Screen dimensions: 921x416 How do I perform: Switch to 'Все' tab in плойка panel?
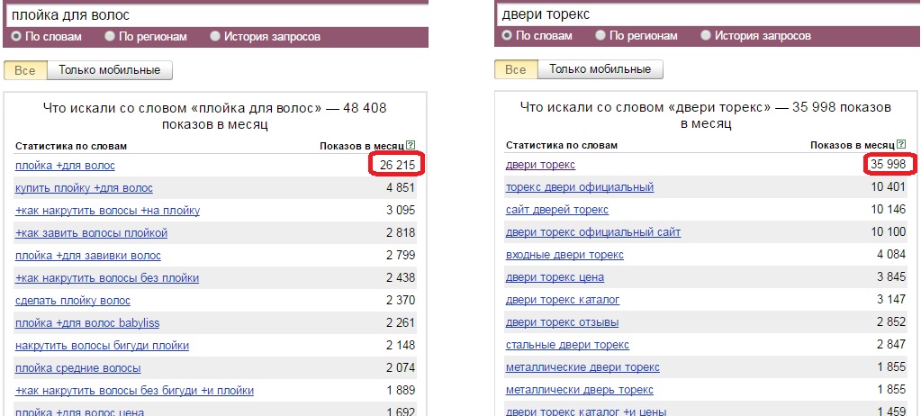point(24,70)
